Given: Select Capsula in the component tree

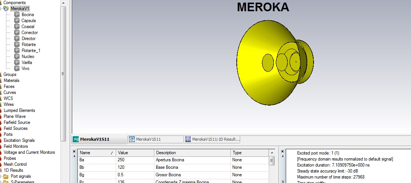Looking at the screenshot, I should (28, 21).
